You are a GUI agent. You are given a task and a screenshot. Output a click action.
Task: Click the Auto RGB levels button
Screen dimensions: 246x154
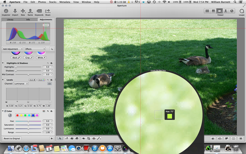42,80
